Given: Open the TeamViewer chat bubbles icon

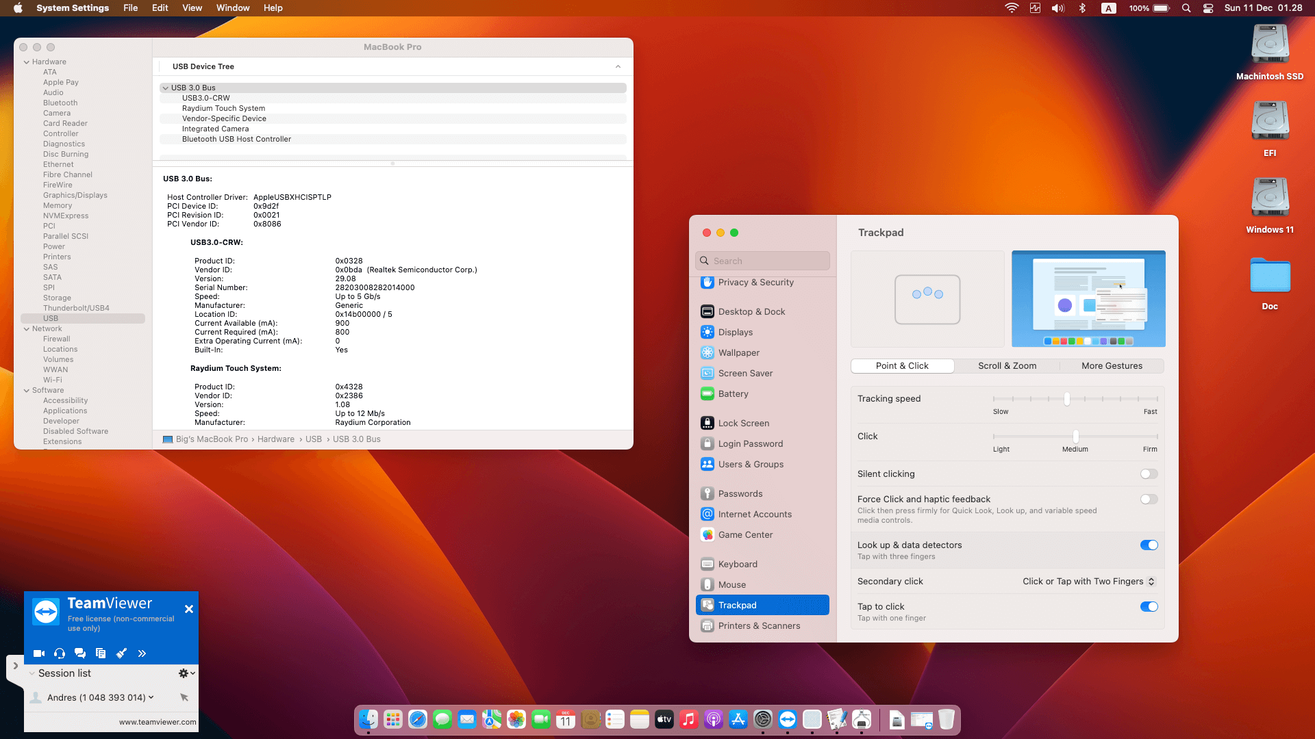Looking at the screenshot, I should [80, 653].
